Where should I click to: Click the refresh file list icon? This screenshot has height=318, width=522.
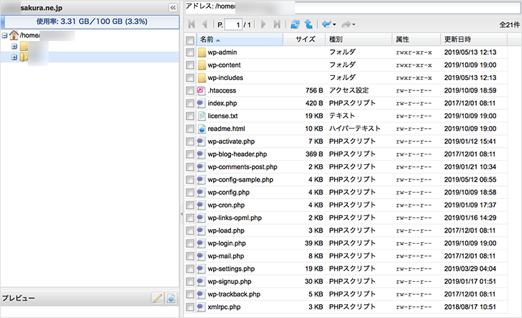tap(295, 24)
